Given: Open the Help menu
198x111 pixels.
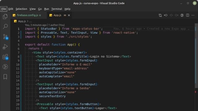Looking at the screenshot, I should pyautogui.click(x=67, y=9).
